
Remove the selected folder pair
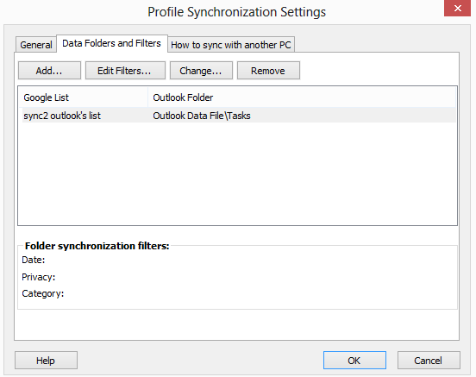268,71
